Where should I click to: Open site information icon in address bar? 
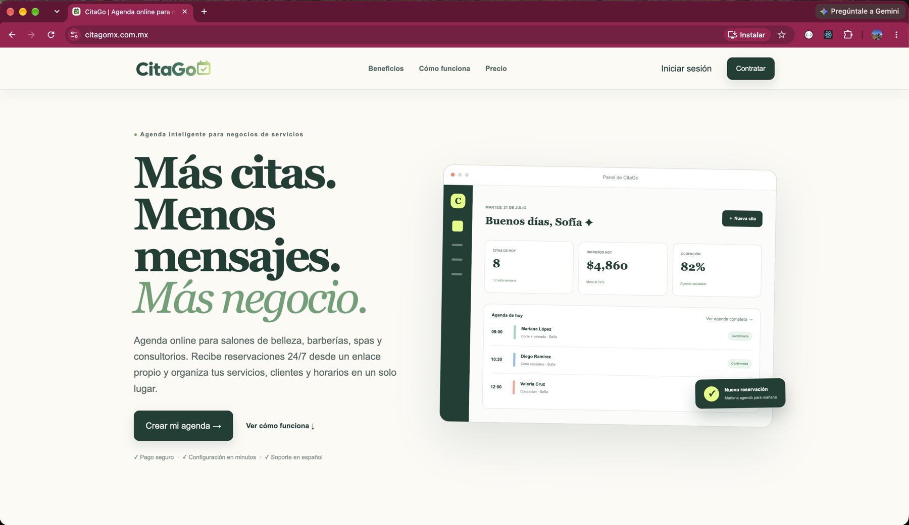tap(74, 35)
